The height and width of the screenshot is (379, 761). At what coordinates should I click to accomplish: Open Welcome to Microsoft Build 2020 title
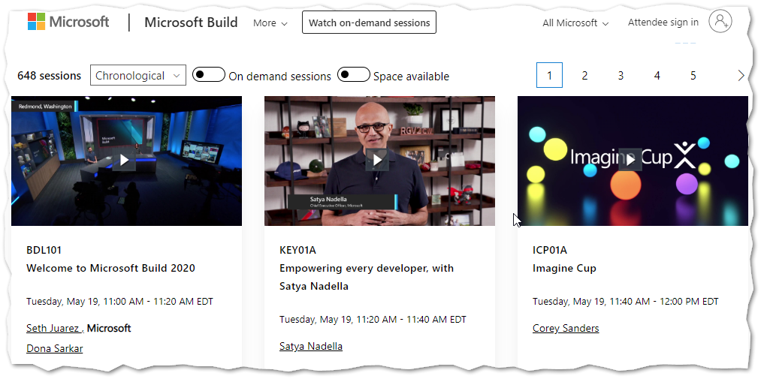pyautogui.click(x=110, y=268)
